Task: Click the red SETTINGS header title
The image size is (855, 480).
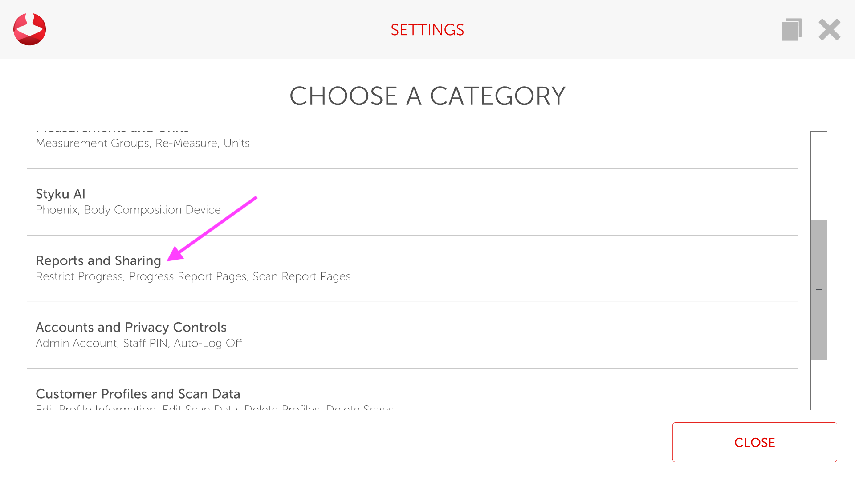Action: pos(427,30)
